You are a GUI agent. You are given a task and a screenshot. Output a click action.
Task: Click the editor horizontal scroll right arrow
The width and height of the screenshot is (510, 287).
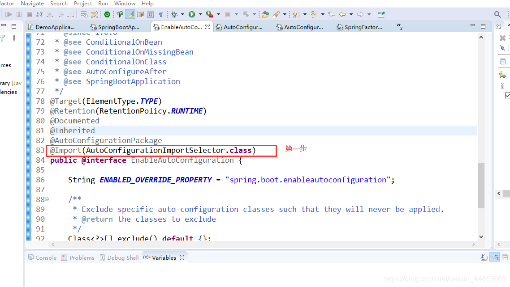[x=474, y=244]
